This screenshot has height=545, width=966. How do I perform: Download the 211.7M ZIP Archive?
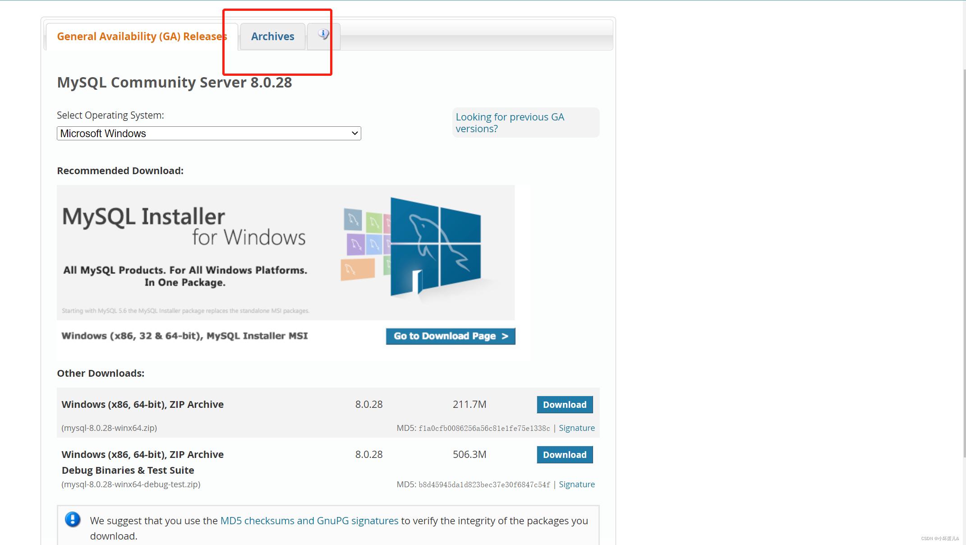tap(564, 405)
